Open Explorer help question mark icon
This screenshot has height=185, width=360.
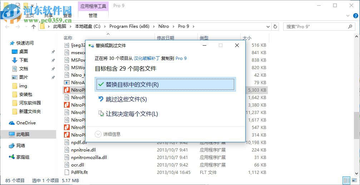355,16
